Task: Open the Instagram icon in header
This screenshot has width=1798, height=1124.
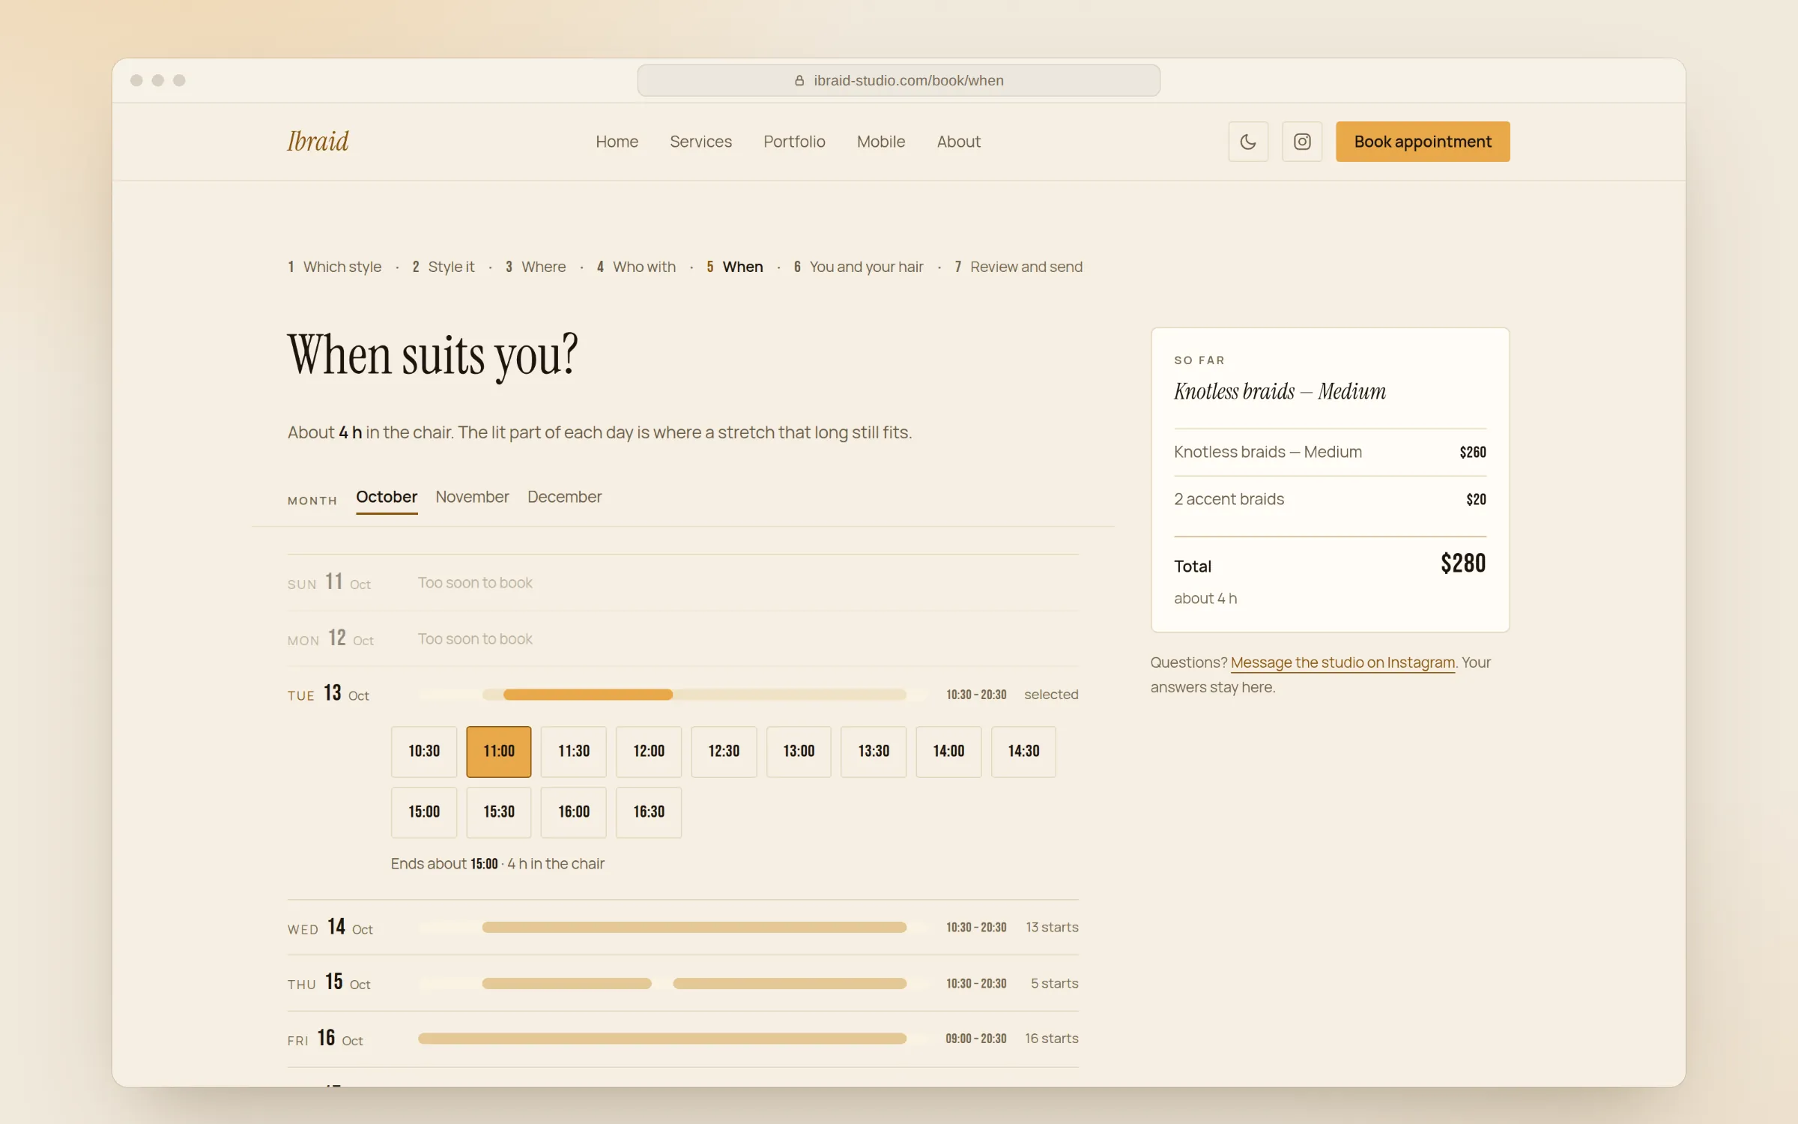Action: tap(1302, 142)
